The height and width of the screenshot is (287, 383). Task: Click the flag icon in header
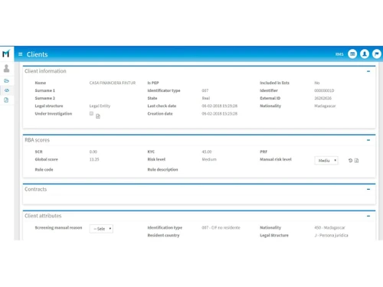point(377,54)
